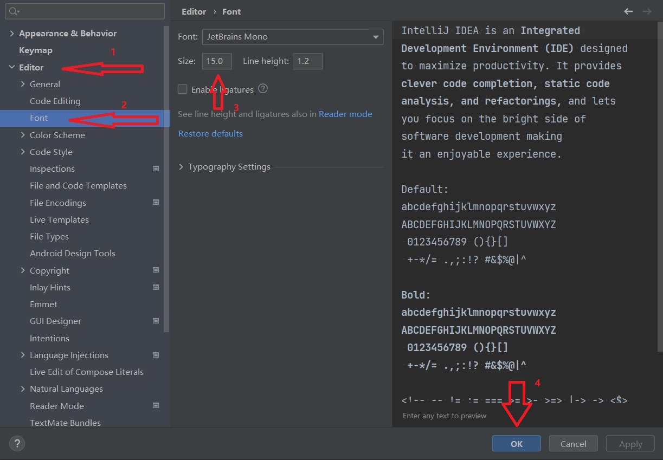Collapse the Editor tree node

pos(12,67)
